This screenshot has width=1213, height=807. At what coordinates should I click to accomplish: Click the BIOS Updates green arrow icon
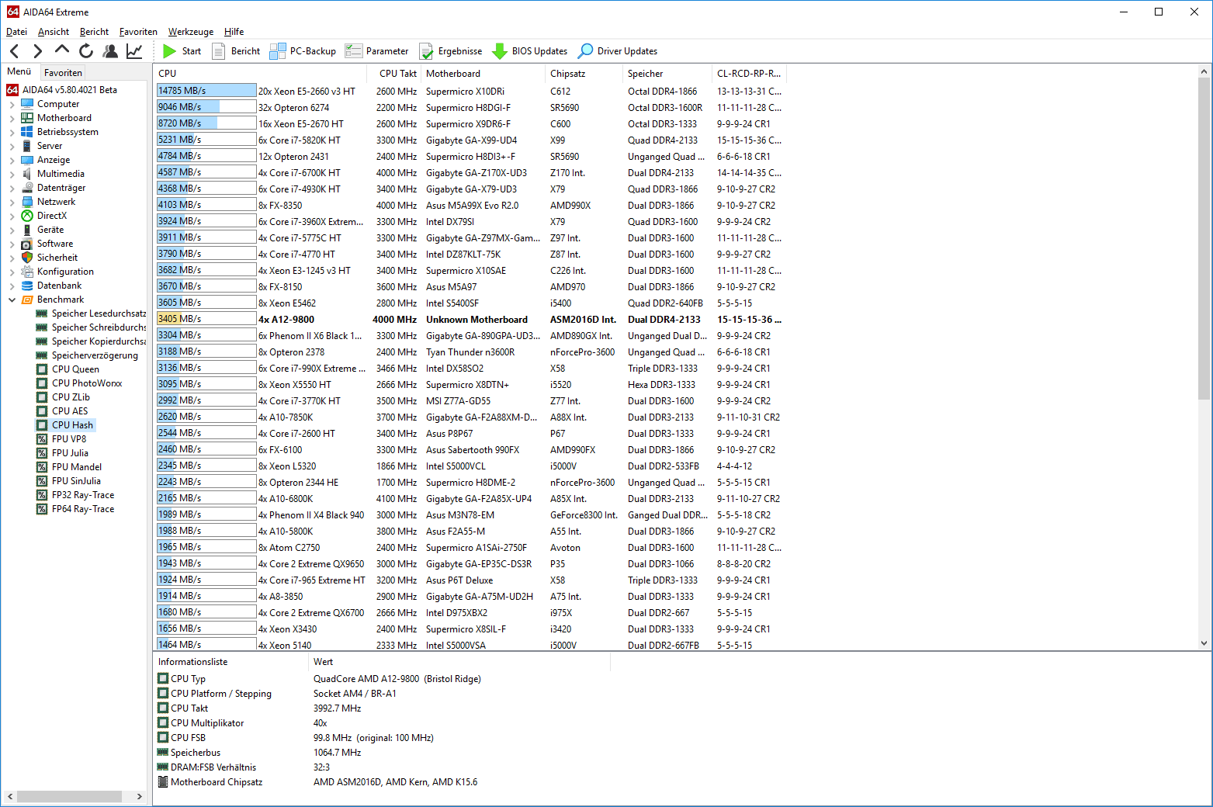coord(500,51)
